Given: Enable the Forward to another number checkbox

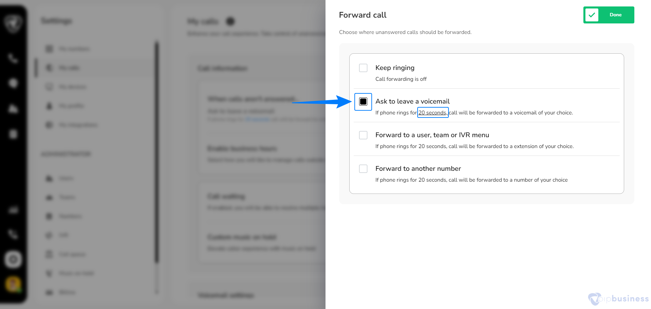Looking at the screenshot, I should pos(363,169).
